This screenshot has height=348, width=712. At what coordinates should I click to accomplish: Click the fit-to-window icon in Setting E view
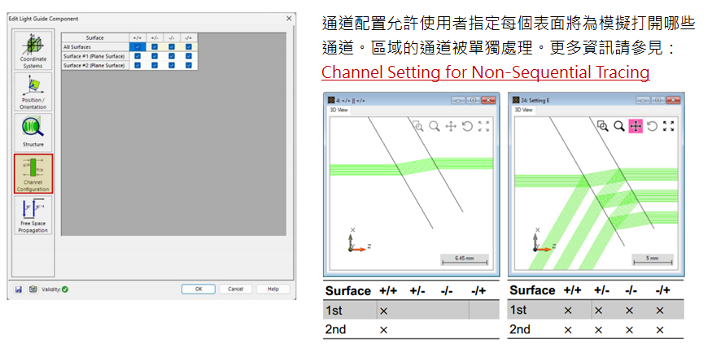pyautogui.click(x=668, y=126)
